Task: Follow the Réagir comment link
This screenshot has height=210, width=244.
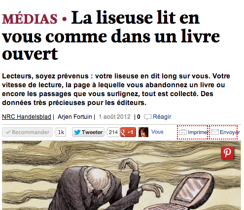Action: click(162, 117)
